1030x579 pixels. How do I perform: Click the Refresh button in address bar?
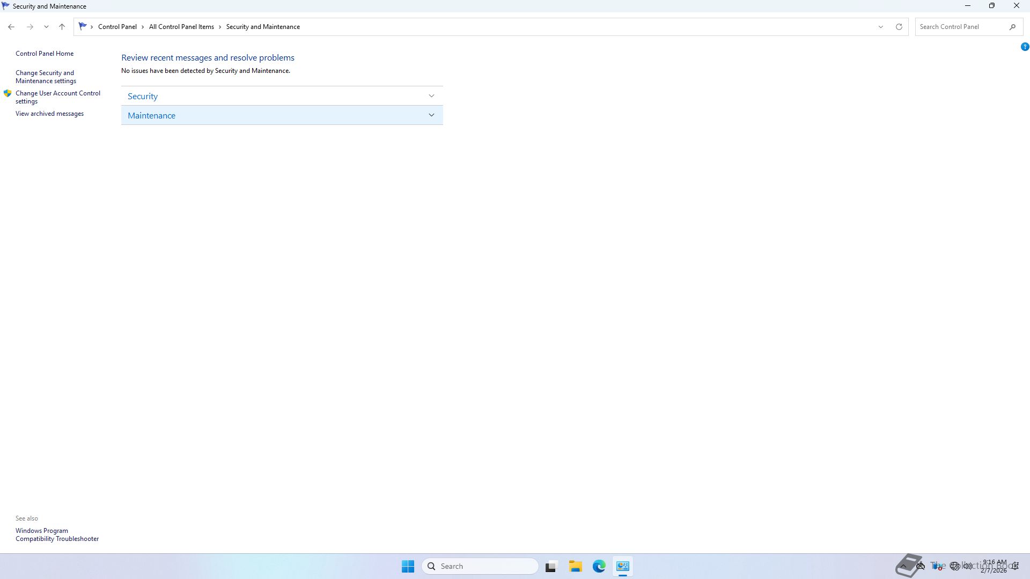click(x=899, y=27)
